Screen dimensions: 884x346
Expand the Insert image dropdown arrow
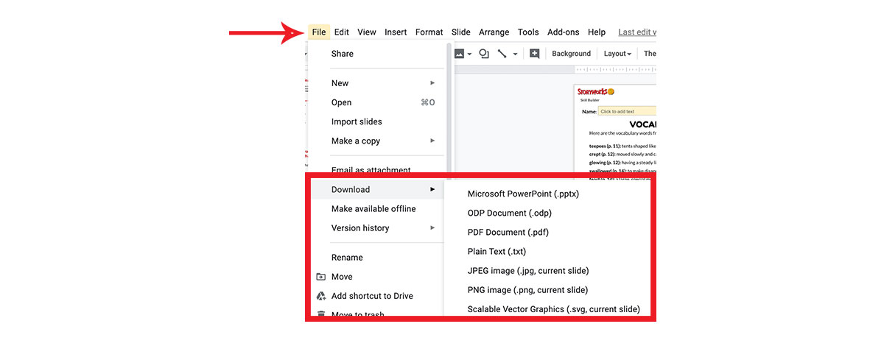point(469,54)
